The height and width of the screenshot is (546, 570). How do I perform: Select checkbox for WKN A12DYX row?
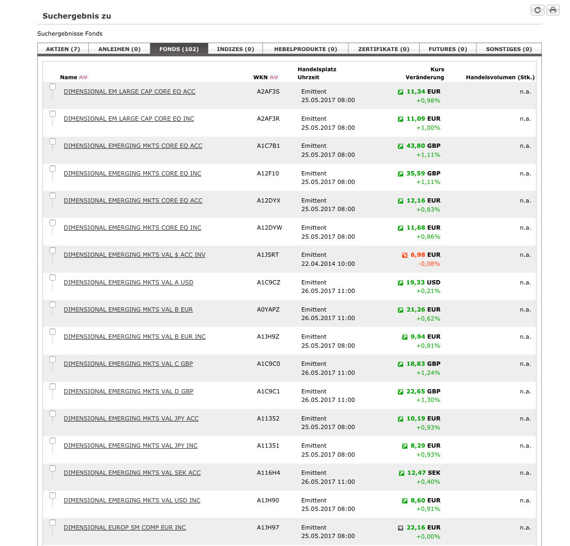(53, 196)
